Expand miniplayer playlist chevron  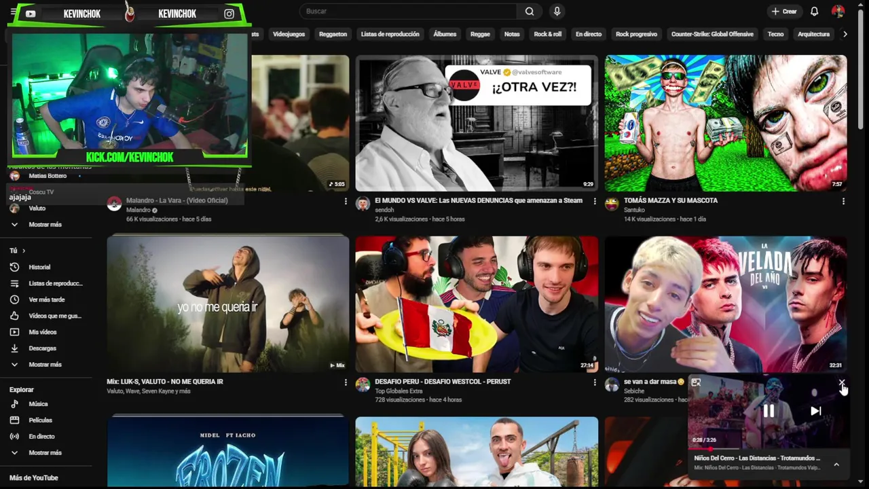coord(836,465)
